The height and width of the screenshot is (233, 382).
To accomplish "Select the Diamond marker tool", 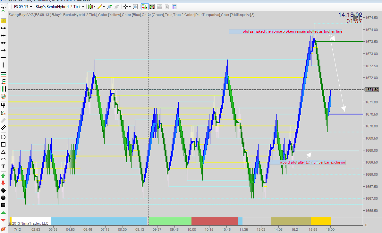I will pyautogui.click(x=3, y=190).
